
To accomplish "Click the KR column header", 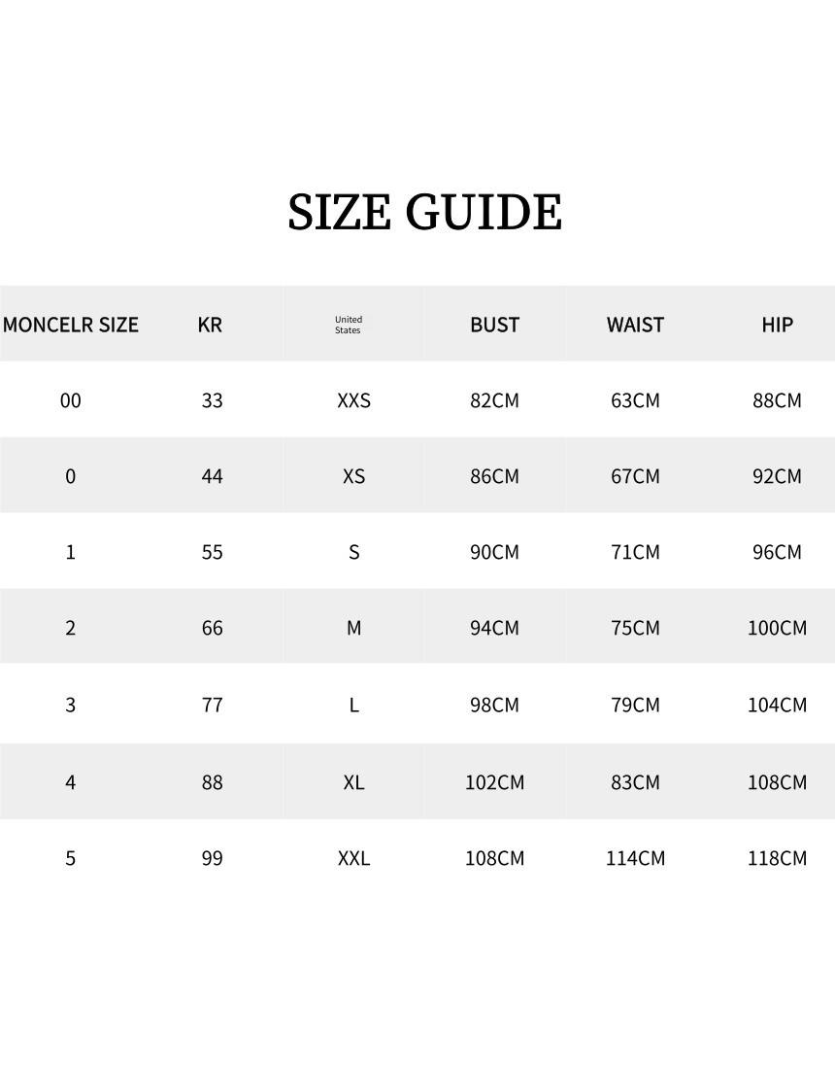I will [210, 325].
